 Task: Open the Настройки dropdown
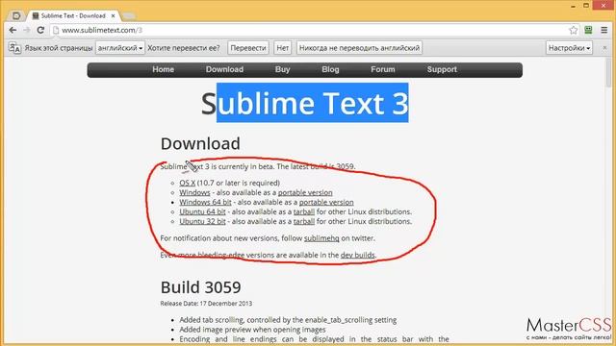coord(569,48)
